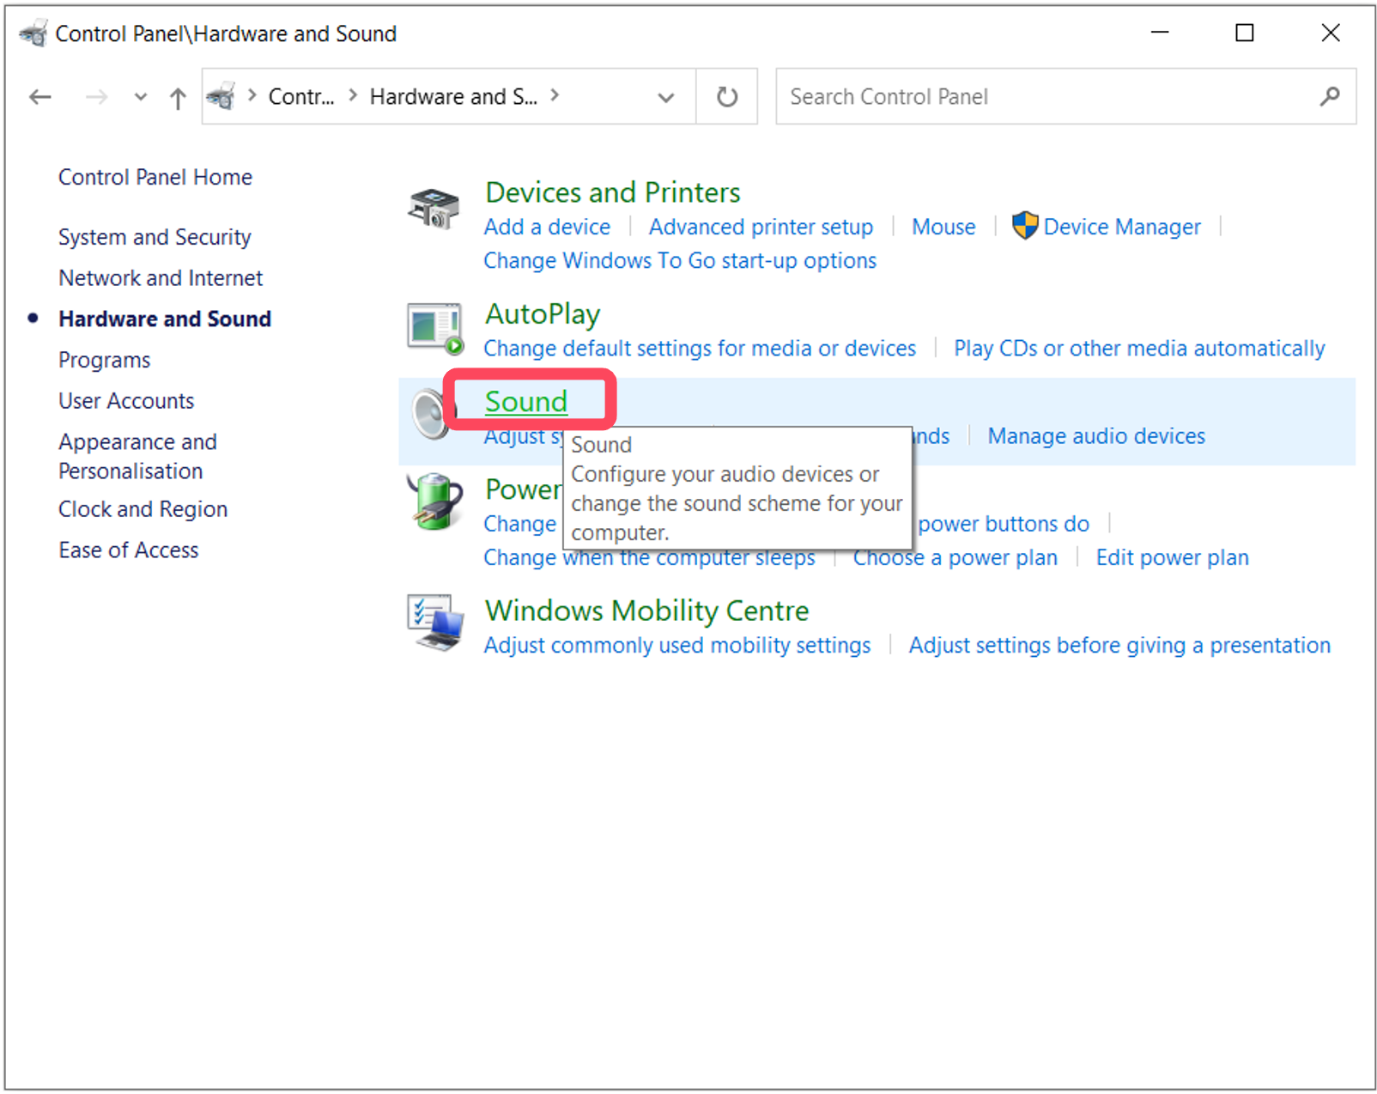Select the Hardware and S... breadcrumb segment
Screen dimensions: 1377x1094
453,97
